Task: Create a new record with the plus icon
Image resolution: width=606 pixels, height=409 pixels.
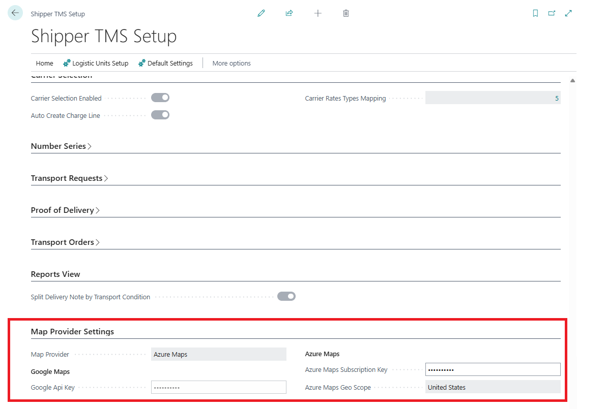Action: 318,13
